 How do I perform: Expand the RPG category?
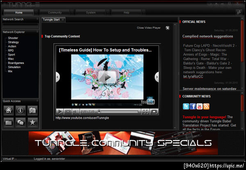(x=11, y=50)
